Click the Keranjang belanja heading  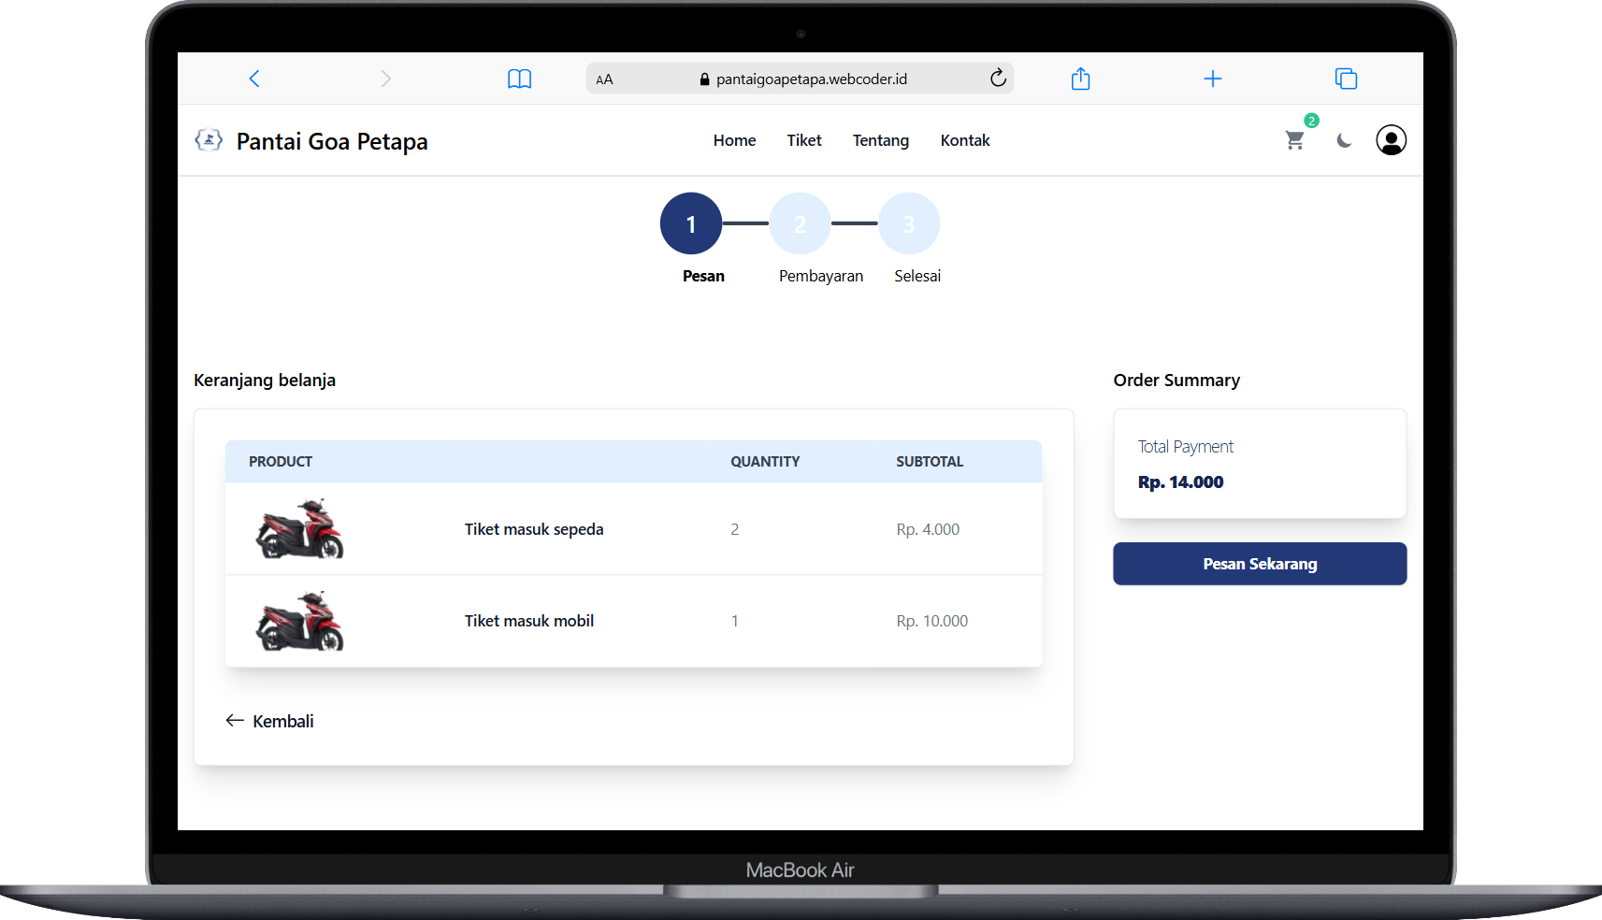point(265,381)
